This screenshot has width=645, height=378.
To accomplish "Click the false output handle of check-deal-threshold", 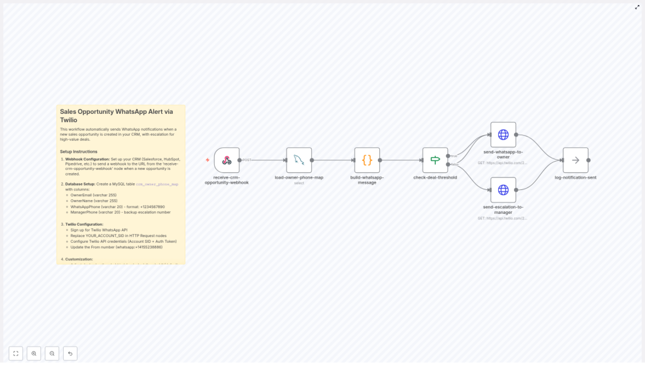I will (448, 165).
